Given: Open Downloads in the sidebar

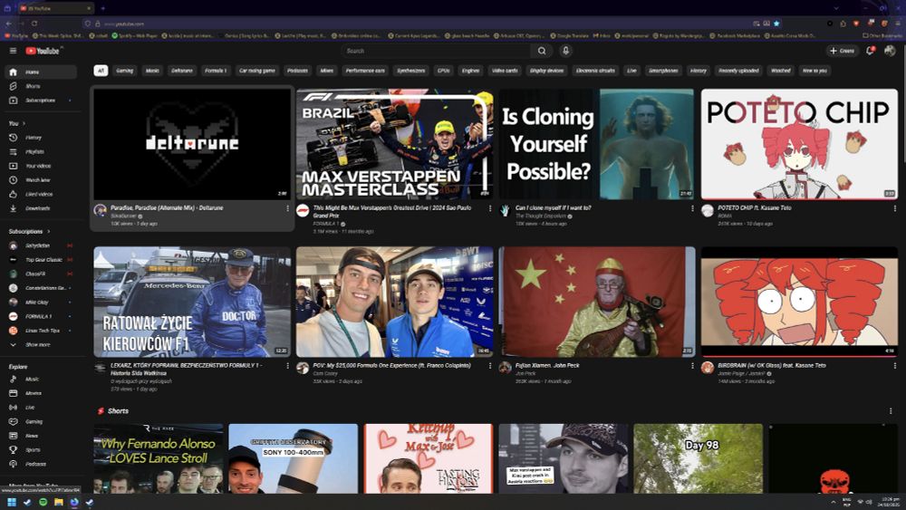Looking at the screenshot, I should (x=41, y=208).
